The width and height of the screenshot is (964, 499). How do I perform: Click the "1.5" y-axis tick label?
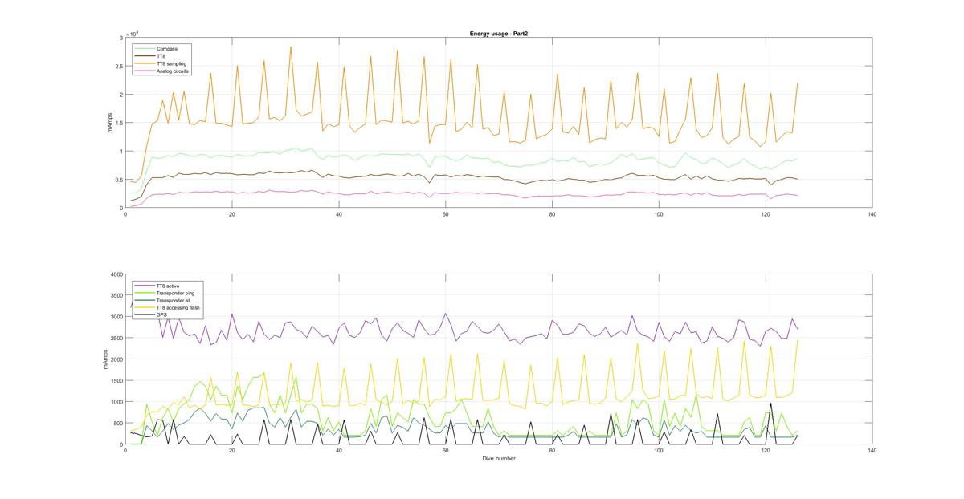tap(119, 123)
